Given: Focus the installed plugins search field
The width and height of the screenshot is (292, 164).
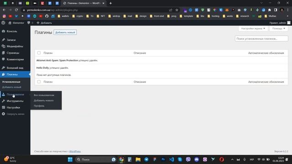Looking at the screenshot, I should pyautogui.click(x=261, y=39).
